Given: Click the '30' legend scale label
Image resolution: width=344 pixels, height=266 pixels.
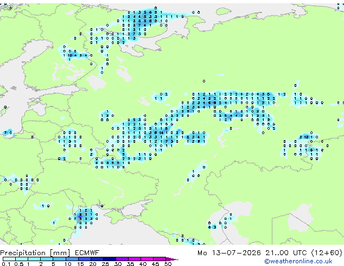Looking at the screenshot, I should tap(118, 264).
